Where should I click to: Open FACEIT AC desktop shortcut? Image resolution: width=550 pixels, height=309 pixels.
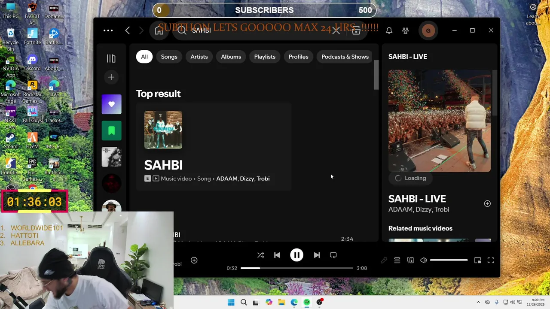(32, 14)
